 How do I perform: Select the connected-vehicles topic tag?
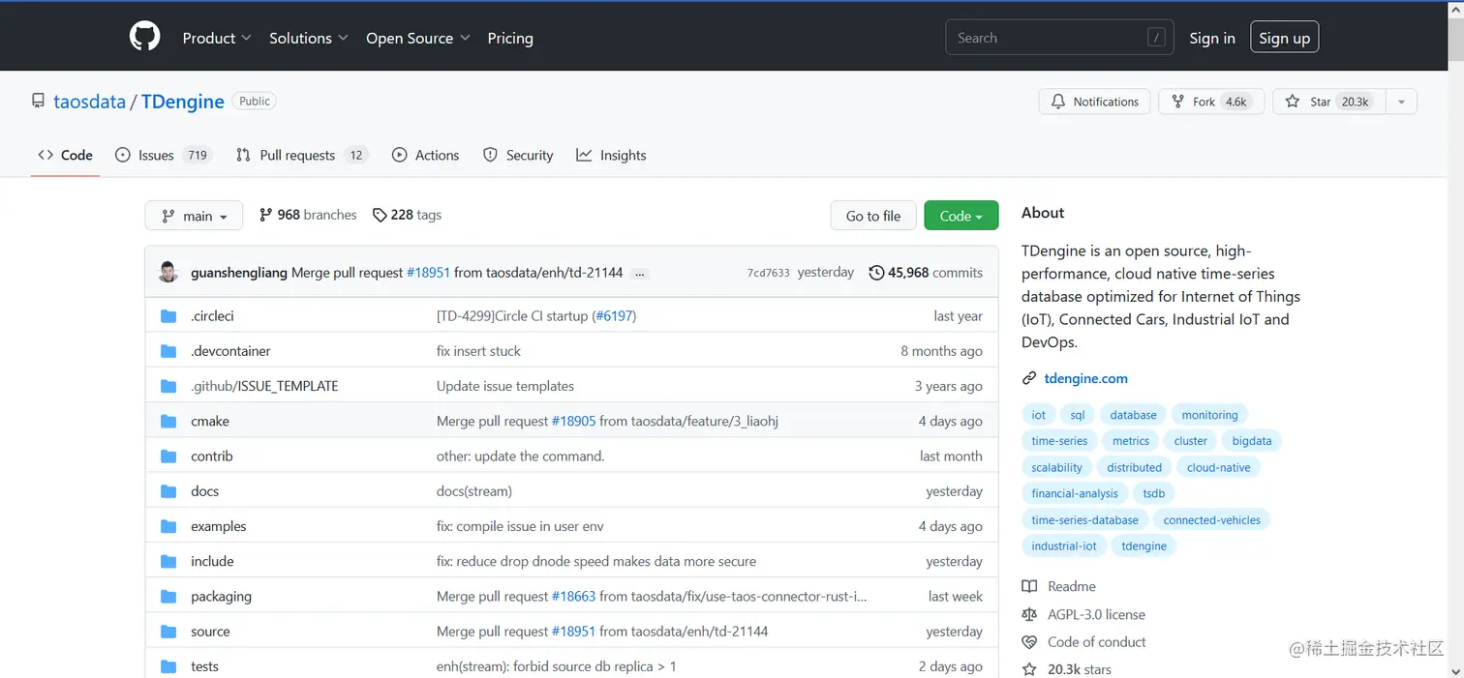click(x=1211, y=519)
